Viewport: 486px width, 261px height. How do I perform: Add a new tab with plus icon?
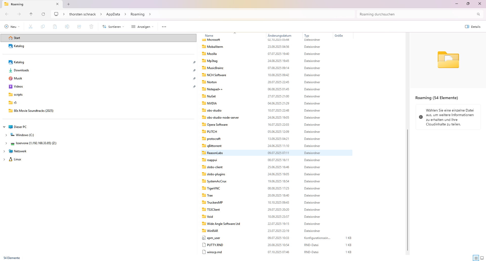(x=68, y=4)
